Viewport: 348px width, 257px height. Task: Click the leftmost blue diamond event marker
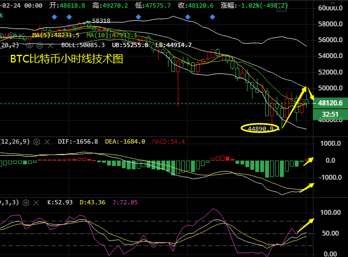coord(53,17)
